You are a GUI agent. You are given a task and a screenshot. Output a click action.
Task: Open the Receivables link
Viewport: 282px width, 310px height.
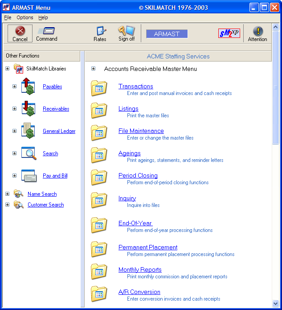56,109
